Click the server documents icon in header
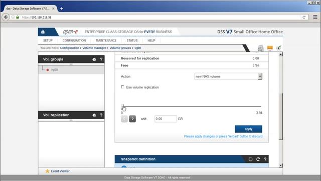The height and width of the screenshot is (181, 321). point(261,48)
